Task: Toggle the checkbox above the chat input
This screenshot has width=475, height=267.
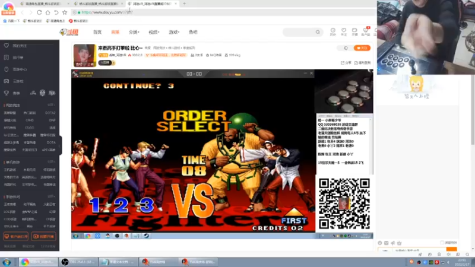Action: [x=442, y=243]
